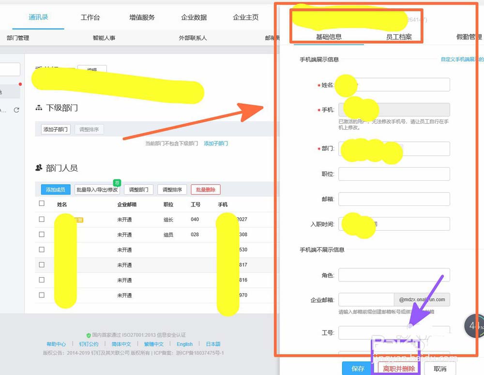Click the 保存 button
Screen dimensions: 484x375
[358, 368]
